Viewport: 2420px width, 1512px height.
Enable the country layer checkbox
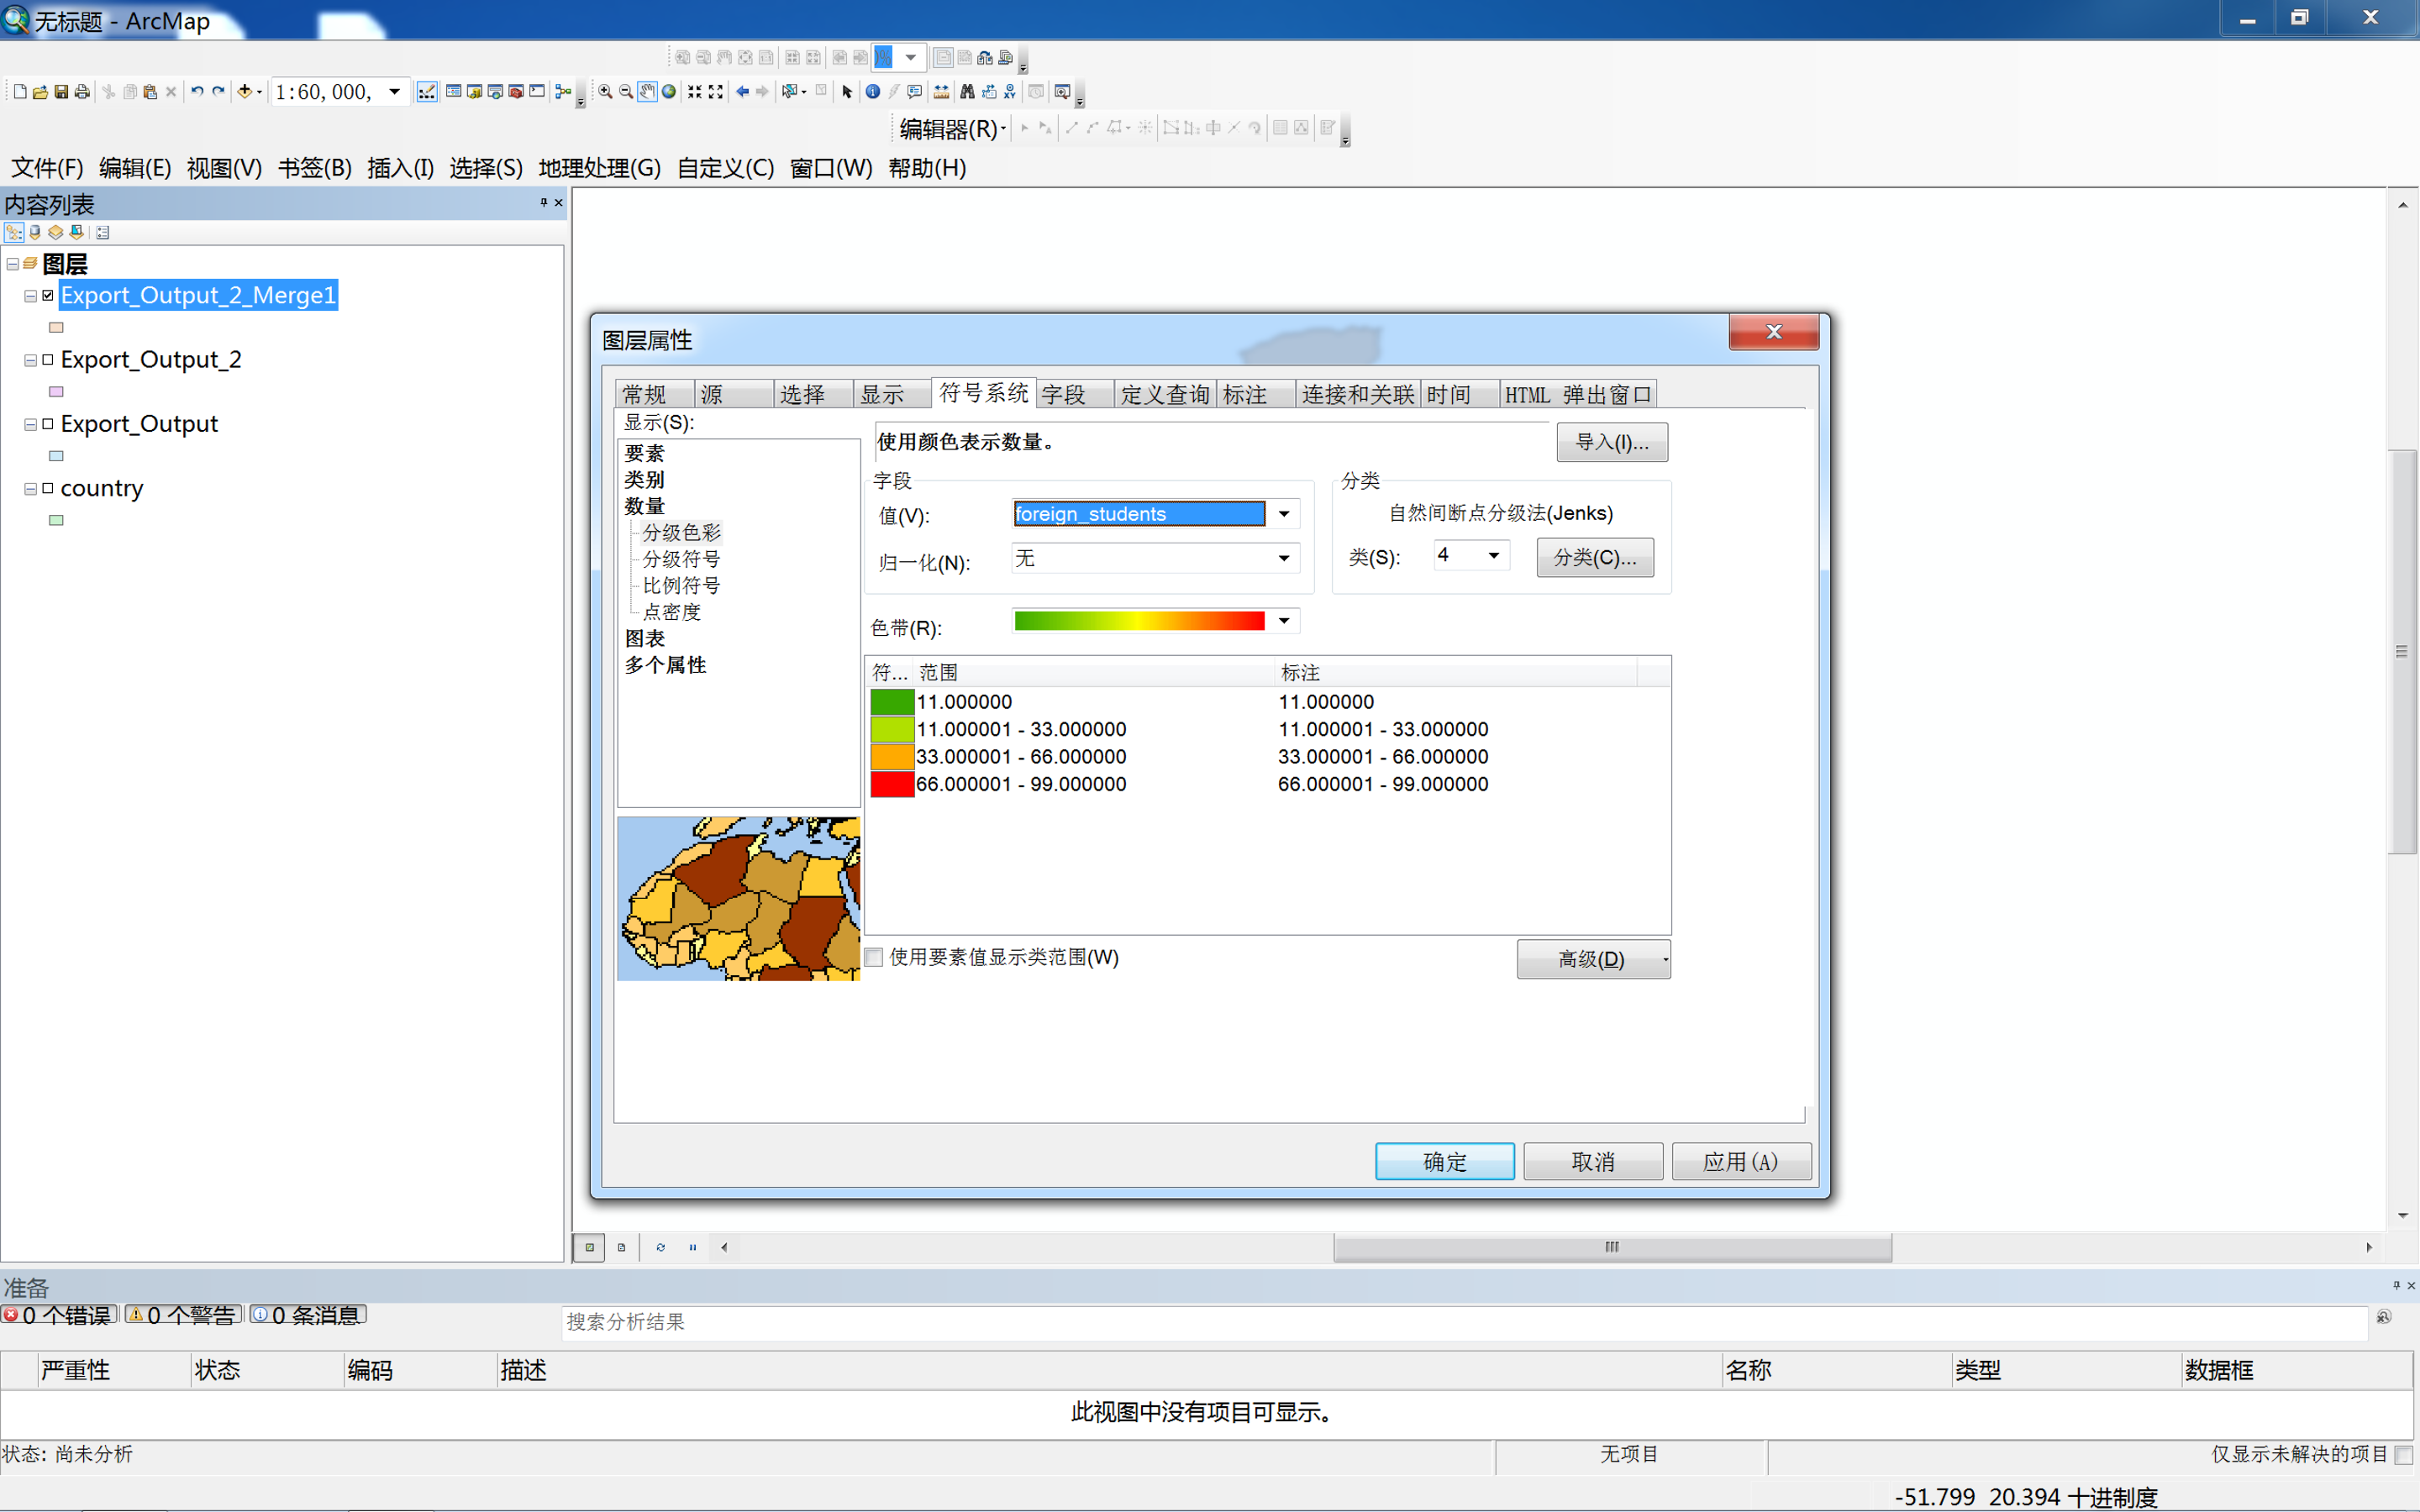(48, 488)
